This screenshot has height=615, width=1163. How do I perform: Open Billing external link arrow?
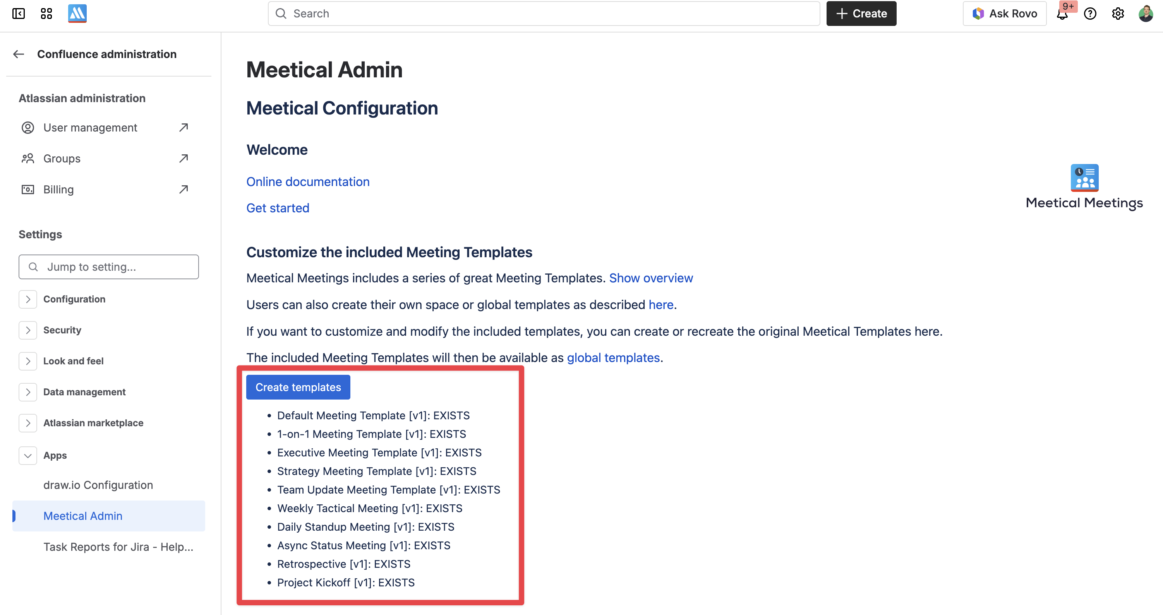[183, 190]
